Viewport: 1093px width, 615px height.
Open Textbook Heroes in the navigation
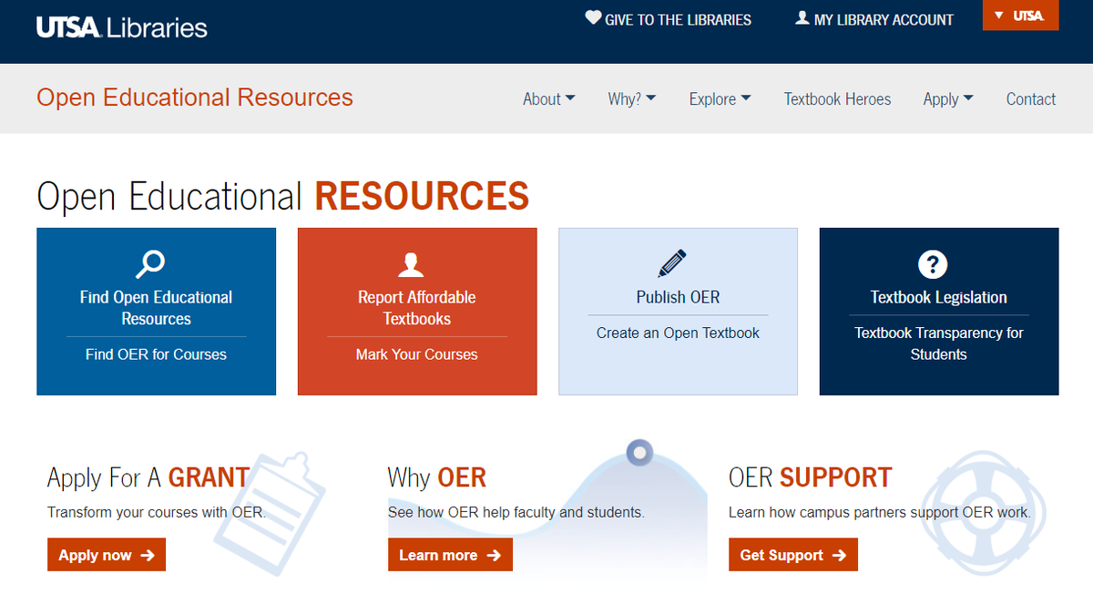[x=837, y=99]
